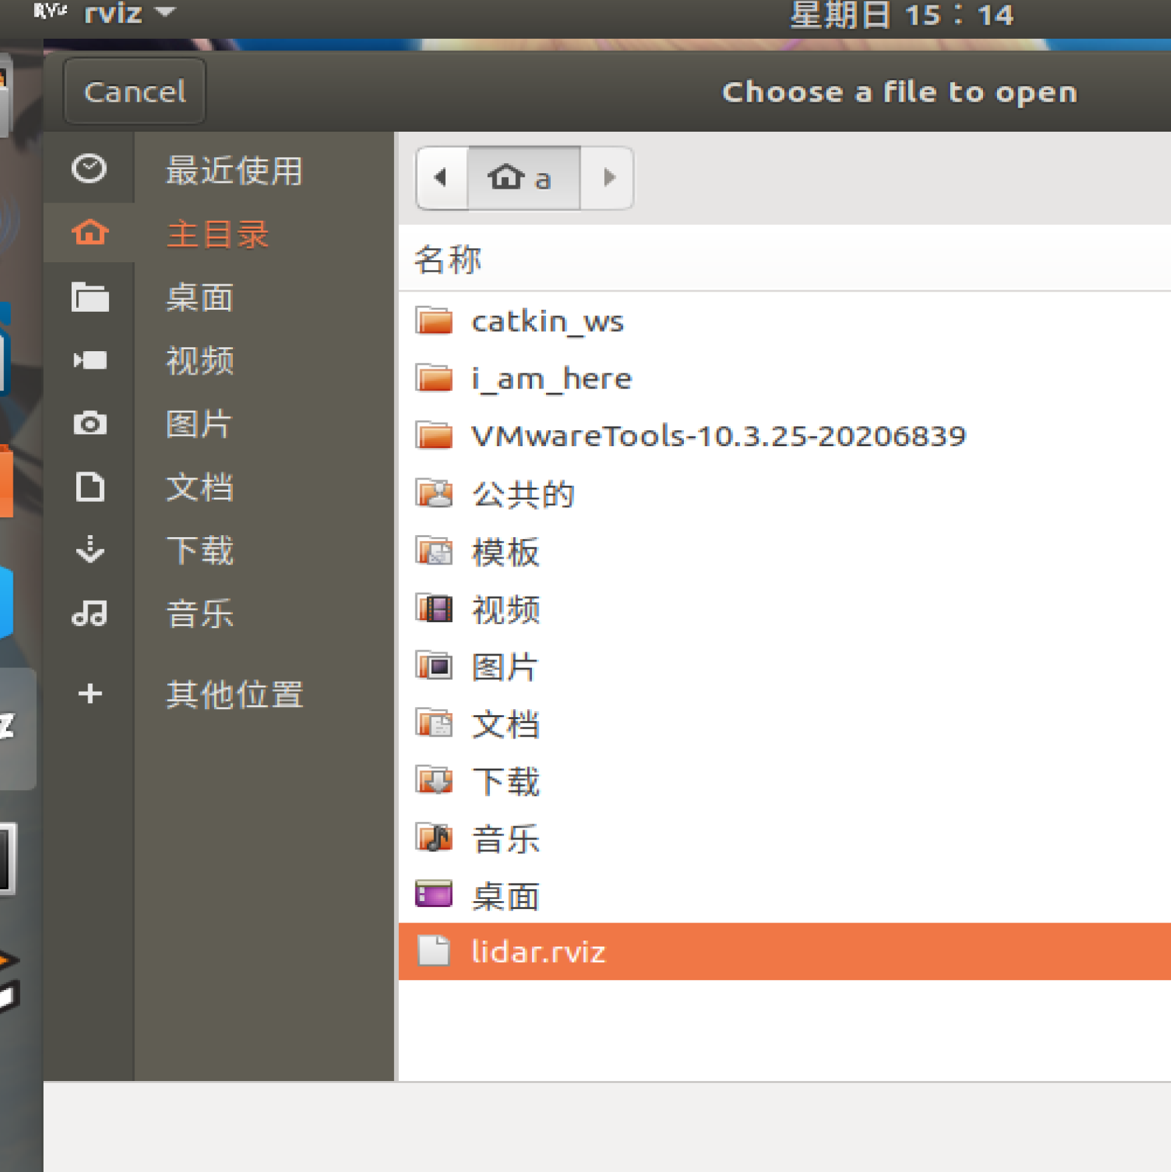Select 图片 in the sidebar
The height and width of the screenshot is (1172, 1171).
click(x=199, y=423)
